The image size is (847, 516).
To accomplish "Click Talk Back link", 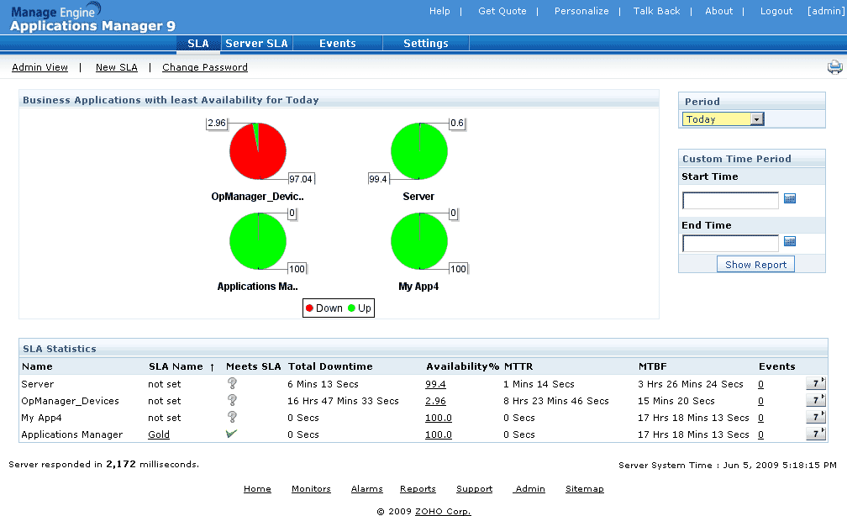I will point(657,11).
